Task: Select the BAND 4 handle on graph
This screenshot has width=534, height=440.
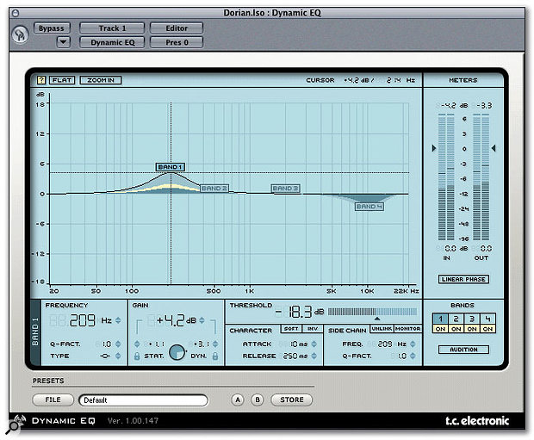Action: (369, 207)
